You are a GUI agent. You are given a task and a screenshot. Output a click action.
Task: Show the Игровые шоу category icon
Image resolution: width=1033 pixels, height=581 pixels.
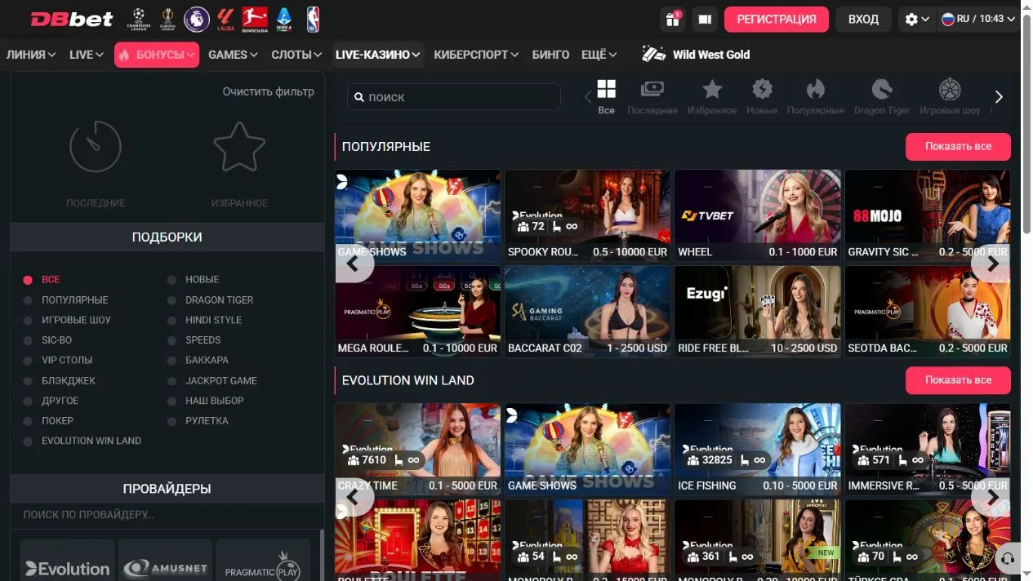click(950, 96)
